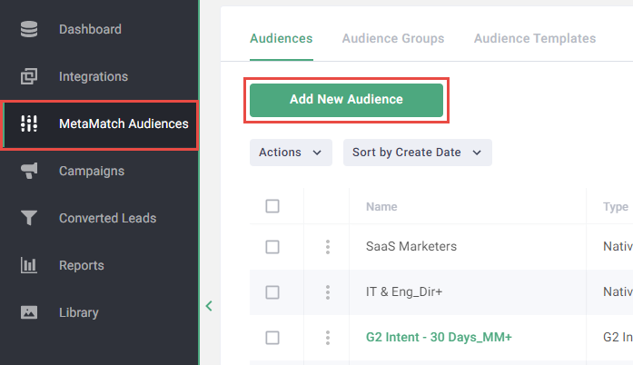The image size is (633, 365).
Task: Click the Name column header
Action: [x=381, y=207]
